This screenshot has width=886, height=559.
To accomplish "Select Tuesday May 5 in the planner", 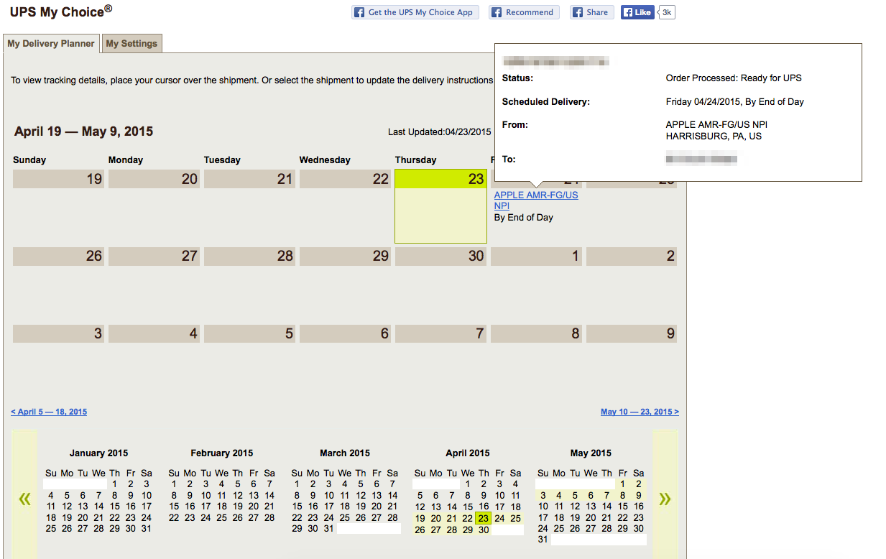I will pos(249,333).
